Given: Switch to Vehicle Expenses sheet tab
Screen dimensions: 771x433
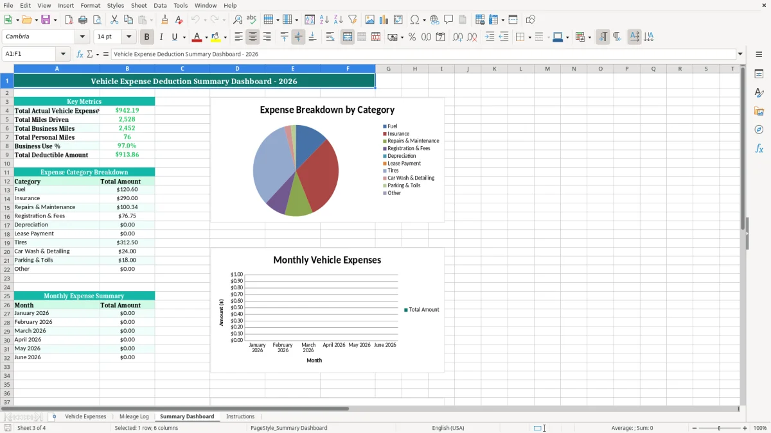Looking at the screenshot, I should coord(85,417).
